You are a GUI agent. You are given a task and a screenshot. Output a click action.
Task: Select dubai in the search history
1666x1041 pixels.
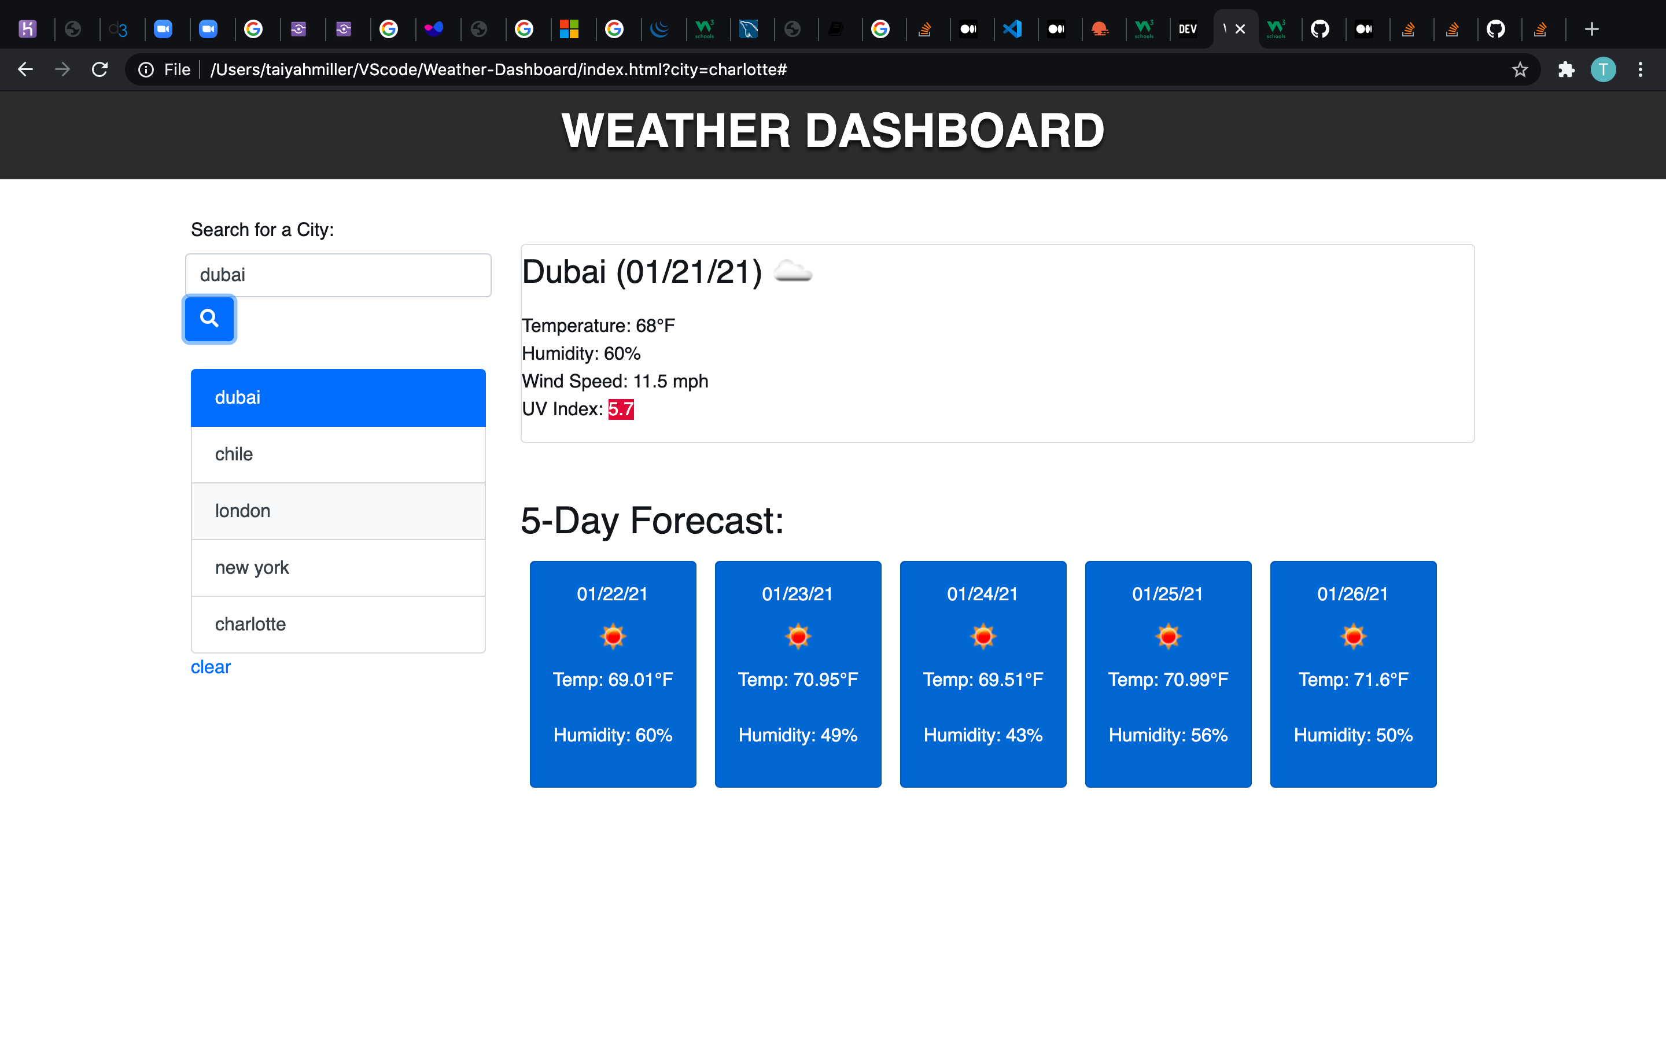click(338, 397)
